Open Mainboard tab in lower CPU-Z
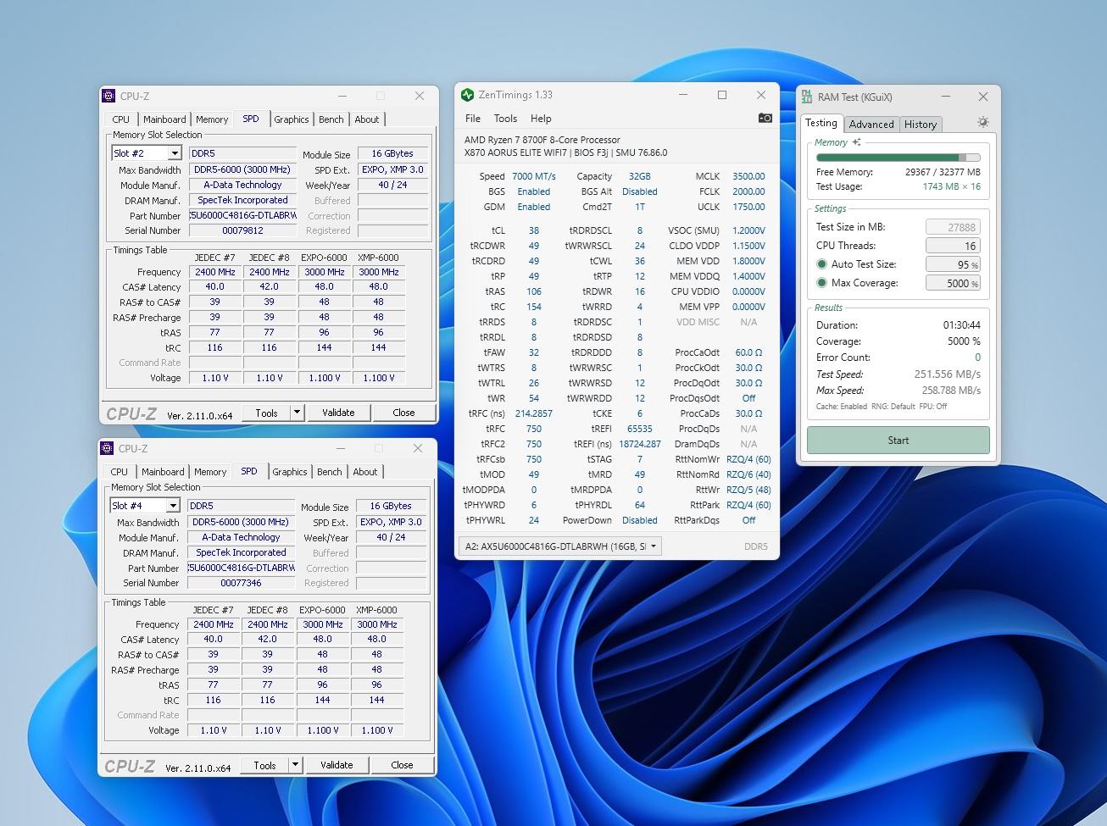This screenshot has width=1107, height=826. [163, 472]
